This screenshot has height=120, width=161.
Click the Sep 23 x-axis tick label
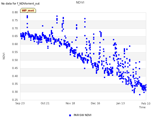pos(20,103)
